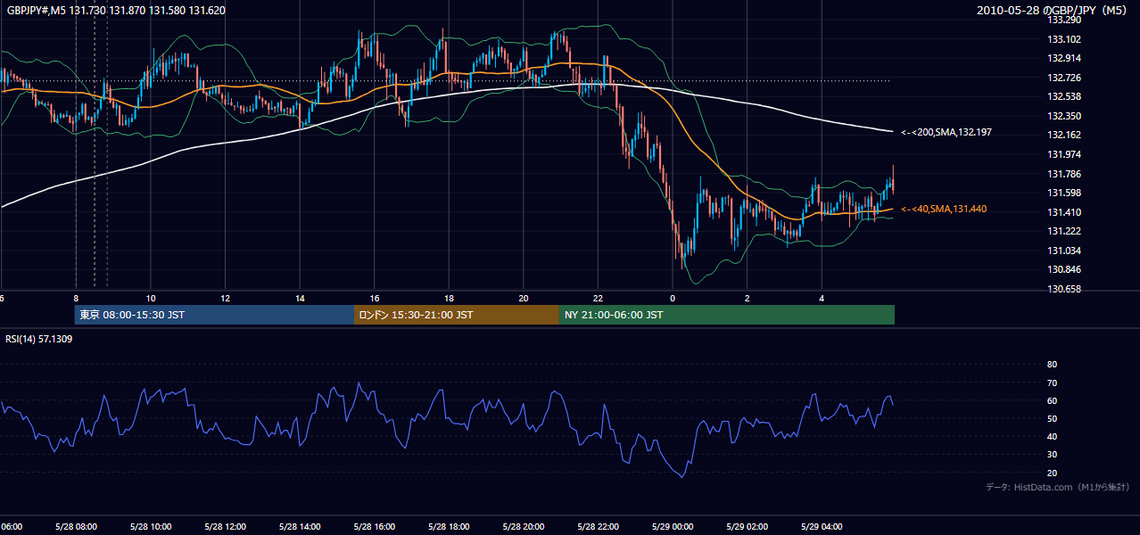The width and height of the screenshot is (1140, 535).
Task: Click price level 131.222 on the axis
Action: point(1063,231)
